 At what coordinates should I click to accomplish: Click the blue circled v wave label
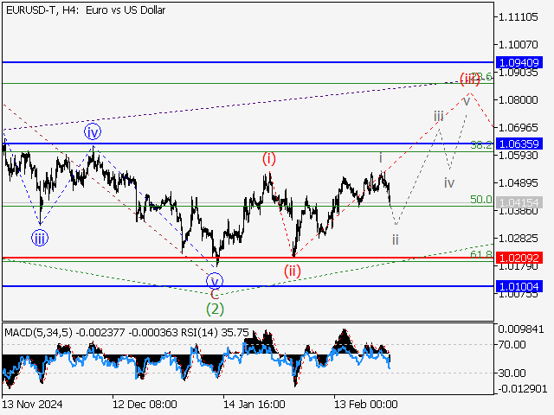point(215,280)
